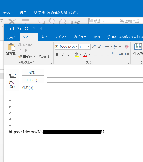
Task: Apply the red font color
Action: (85, 55)
